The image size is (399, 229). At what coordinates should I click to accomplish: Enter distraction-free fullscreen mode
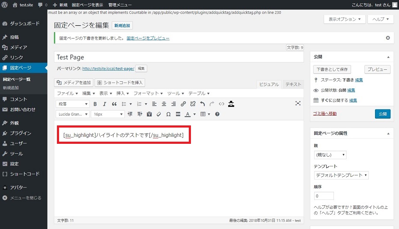click(298, 104)
